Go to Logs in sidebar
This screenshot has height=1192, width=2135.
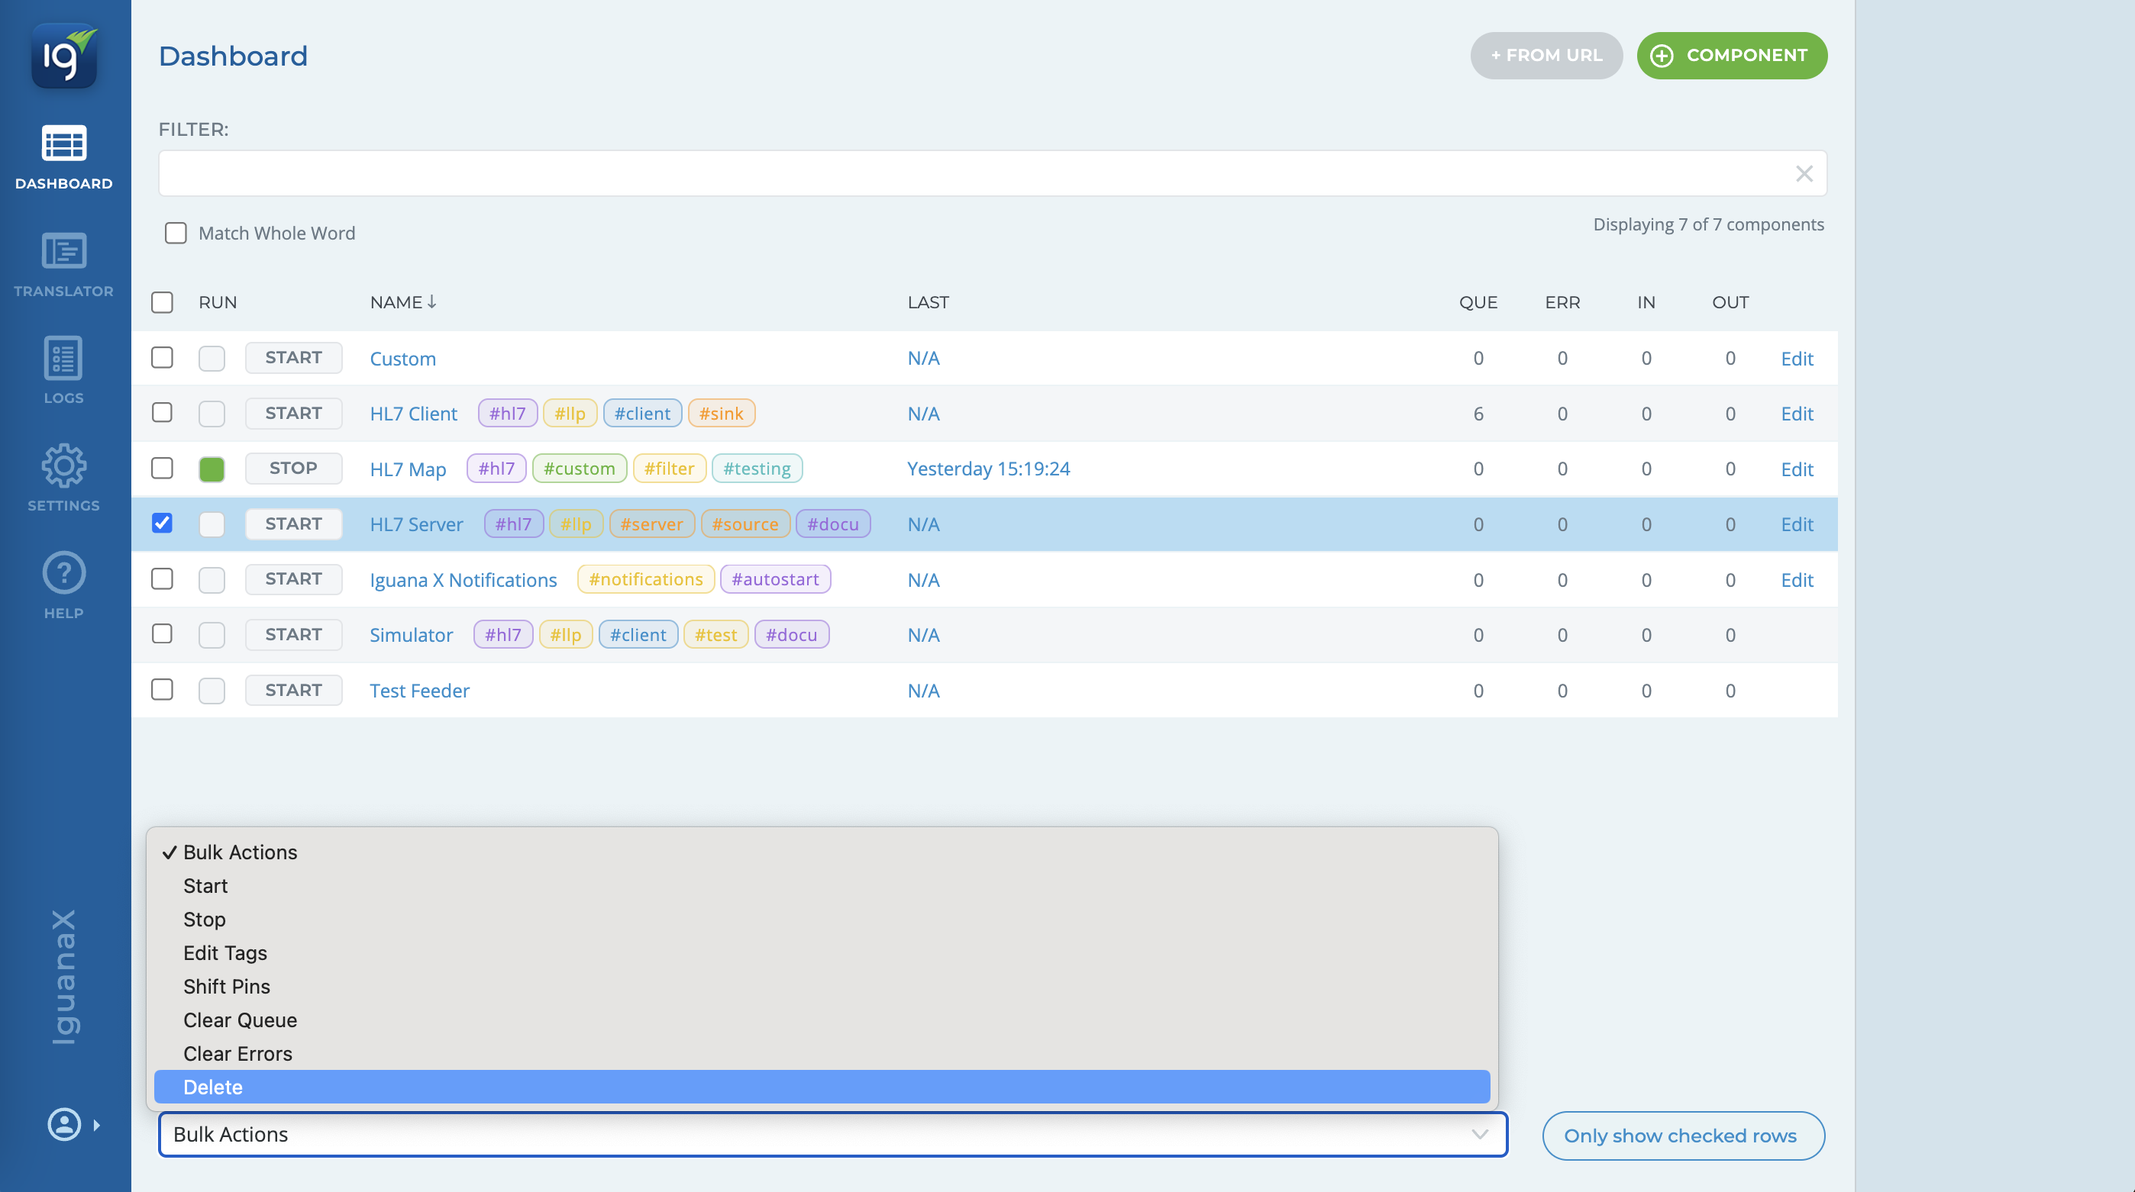tap(64, 359)
